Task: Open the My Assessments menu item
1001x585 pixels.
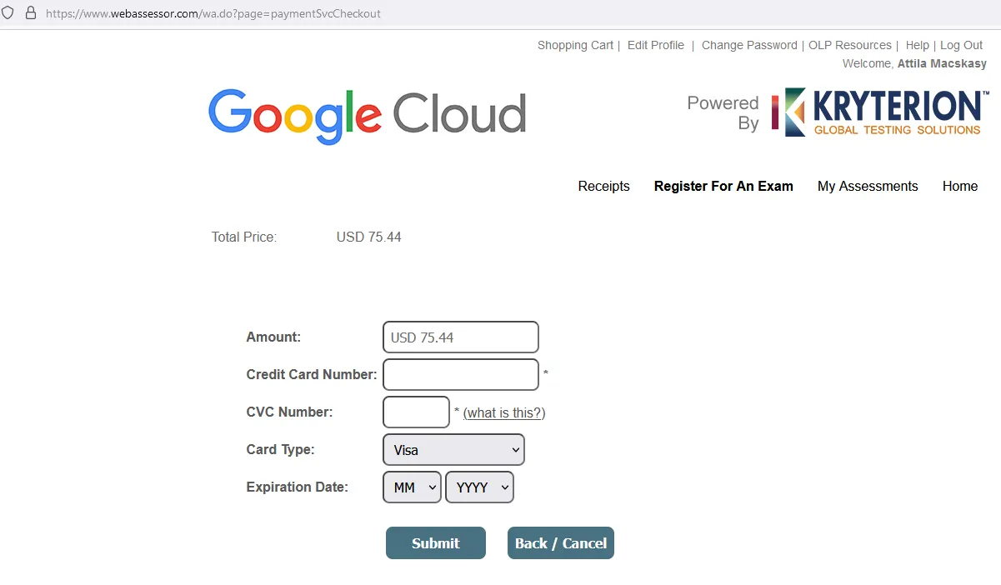Action: click(x=868, y=186)
